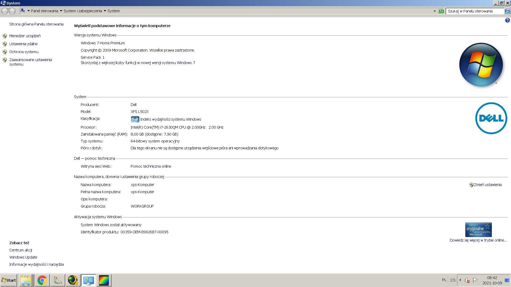Image resolution: width=511 pixels, height=287 pixels.
Task: Click the product ID 00359-OEM-8992687-00095
Action: click(x=145, y=232)
